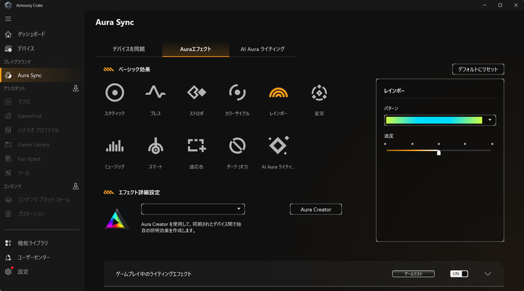The height and width of the screenshot is (291, 524).
Task: Download アシスタント section items
Action: (75, 88)
